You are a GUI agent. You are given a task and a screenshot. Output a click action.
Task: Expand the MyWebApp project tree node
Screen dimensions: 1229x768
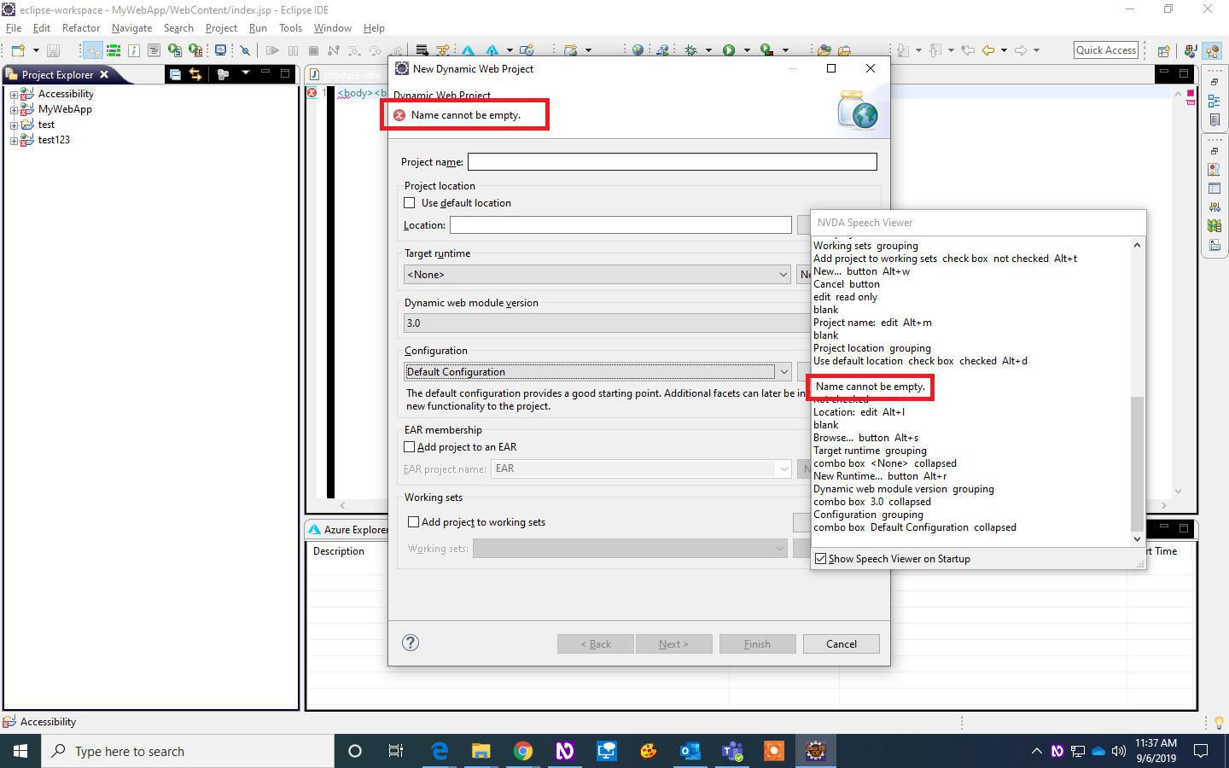click(15, 108)
